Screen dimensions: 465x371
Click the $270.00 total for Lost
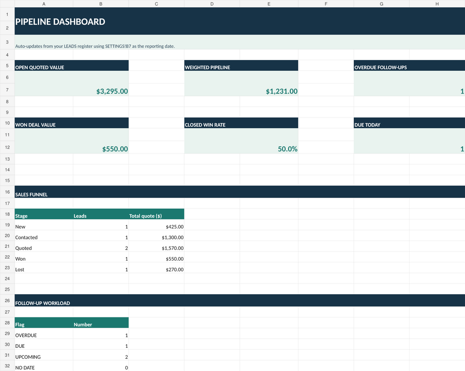[x=156, y=267]
